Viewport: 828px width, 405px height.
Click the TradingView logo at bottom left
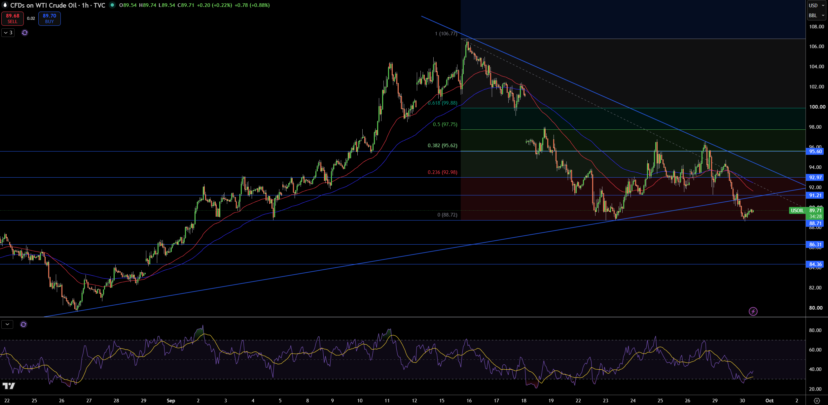[9, 386]
